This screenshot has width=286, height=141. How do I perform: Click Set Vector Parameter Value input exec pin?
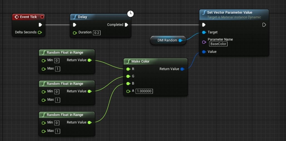(204, 25)
